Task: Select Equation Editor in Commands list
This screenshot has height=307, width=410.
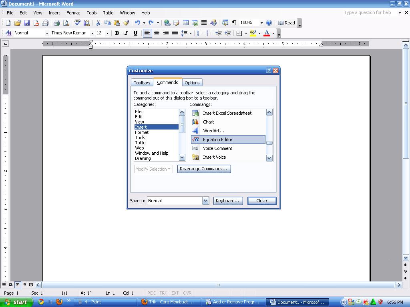Action: click(x=228, y=140)
